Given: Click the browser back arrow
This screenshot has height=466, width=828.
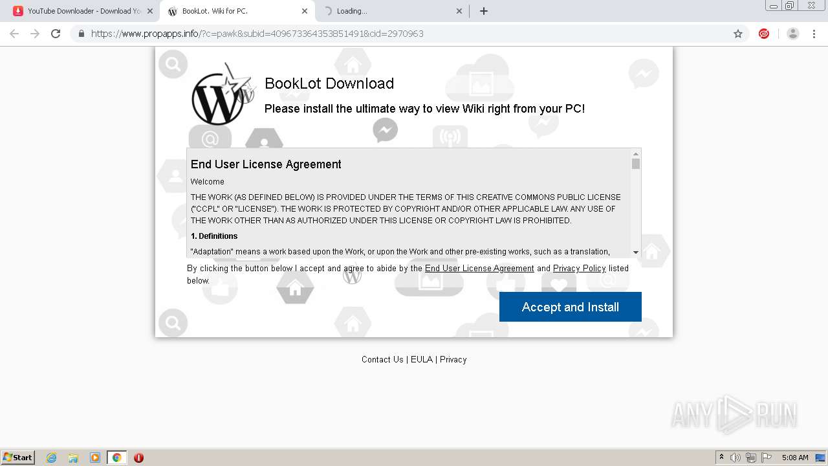Looking at the screenshot, I should tap(14, 34).
